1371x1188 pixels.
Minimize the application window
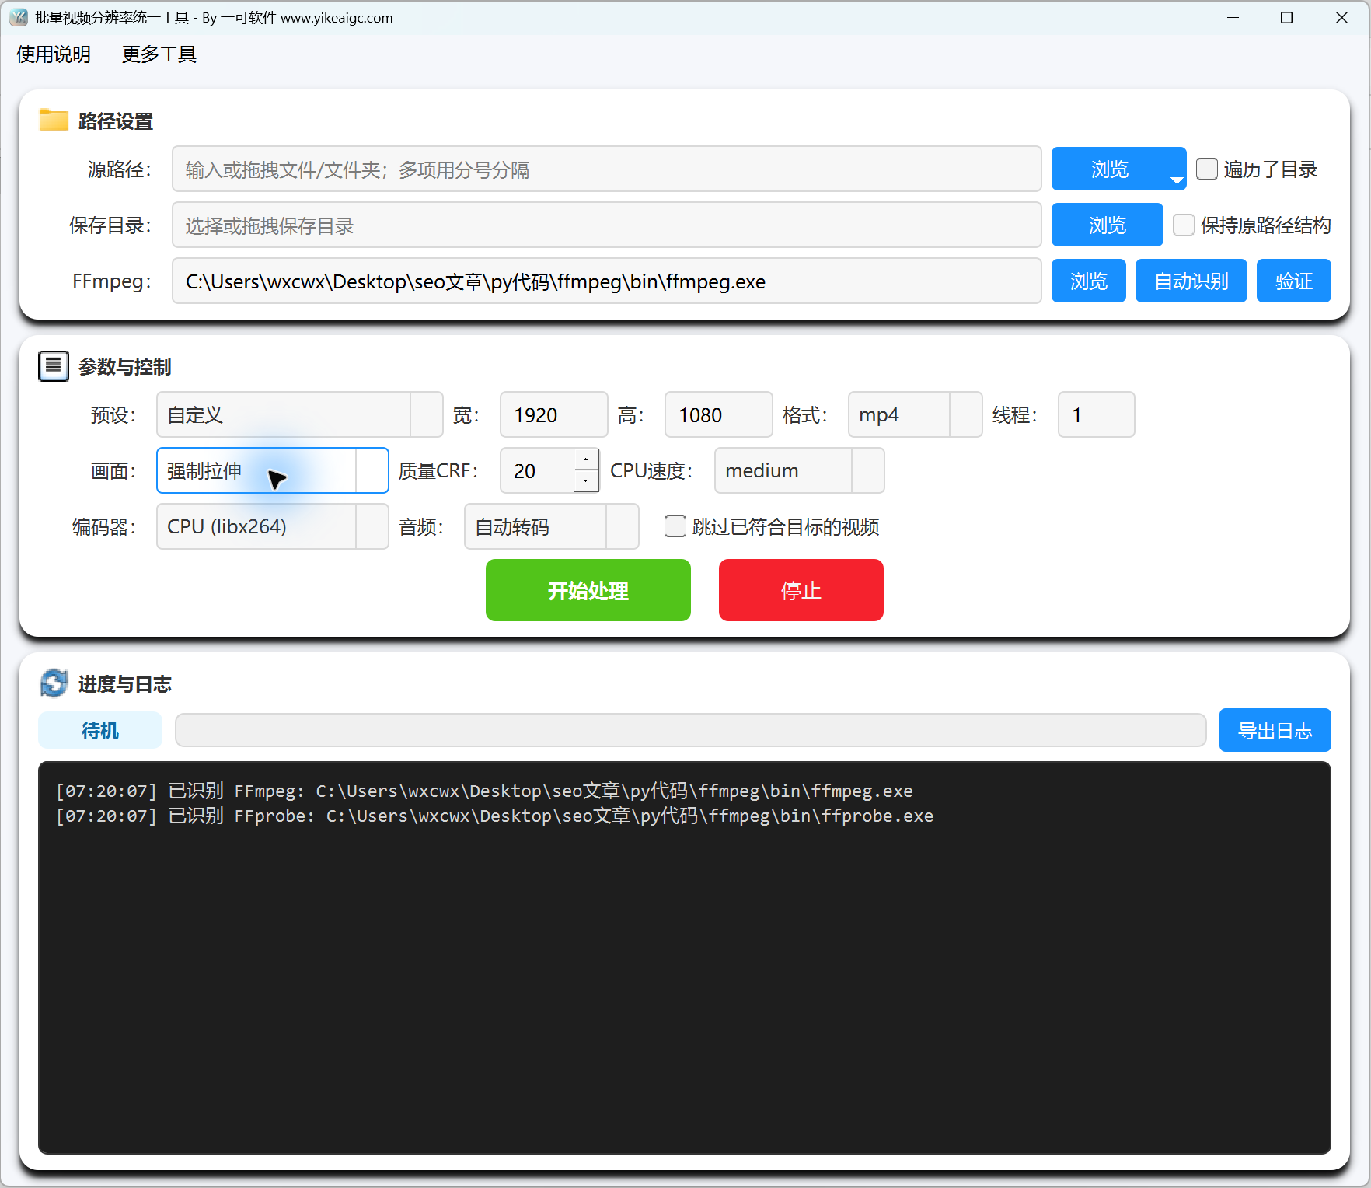pos(1233,17)
